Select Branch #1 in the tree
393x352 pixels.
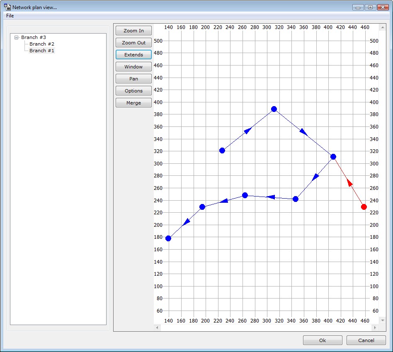(41, 51)
